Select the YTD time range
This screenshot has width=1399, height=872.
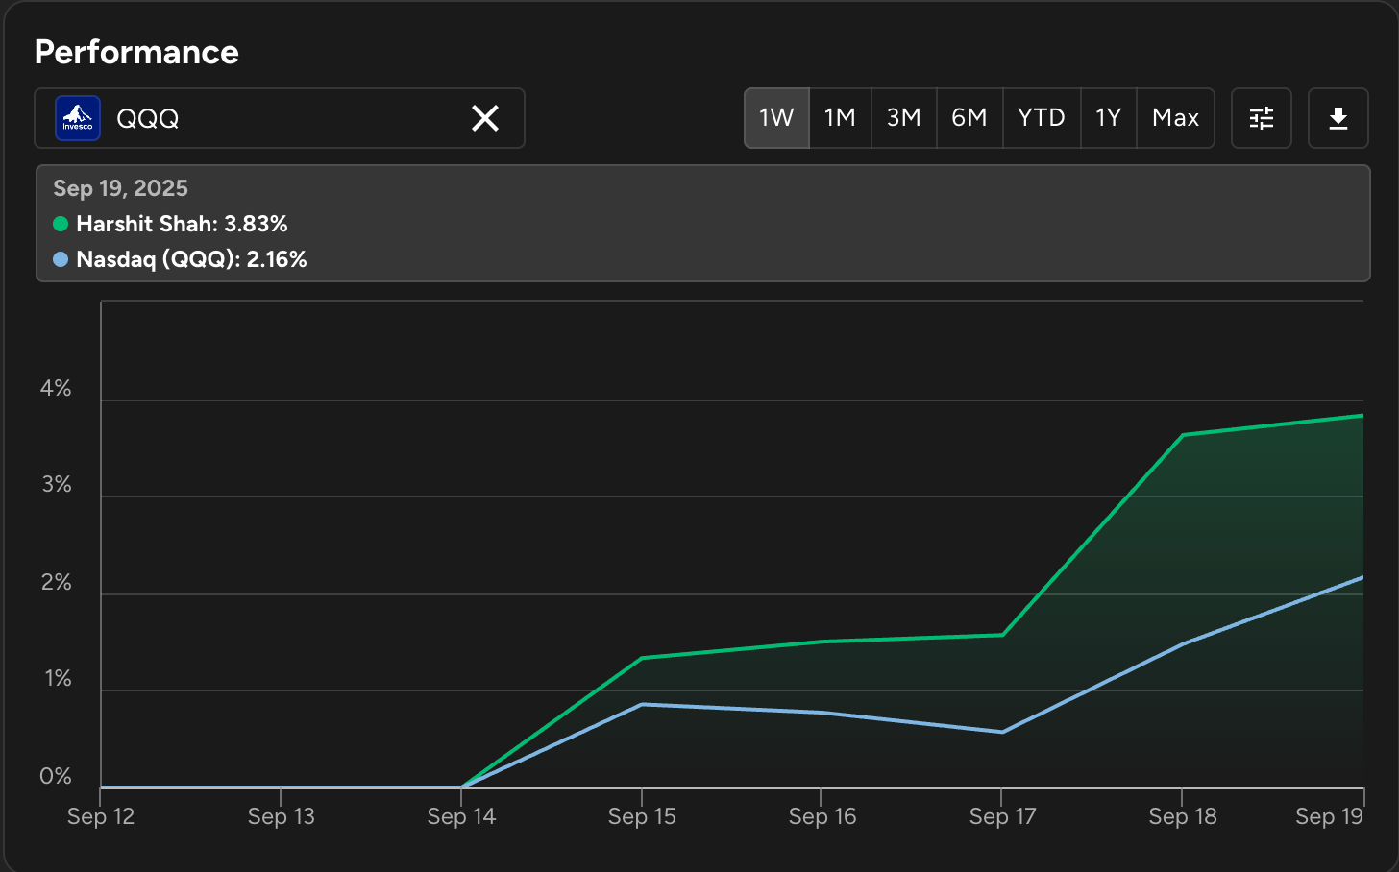[x=1042, y=118]
